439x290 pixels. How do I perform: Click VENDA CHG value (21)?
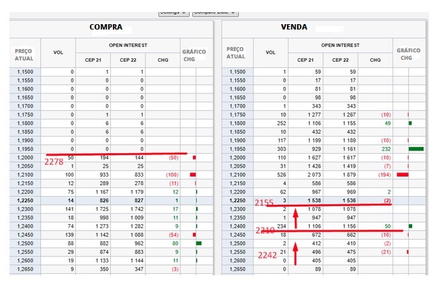tap(386, 252)
